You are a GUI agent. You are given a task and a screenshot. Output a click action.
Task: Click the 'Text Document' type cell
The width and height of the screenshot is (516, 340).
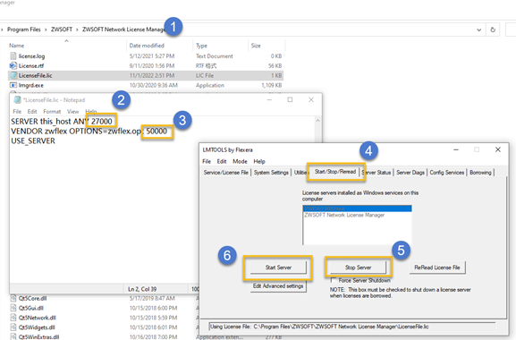coord(215,56)
